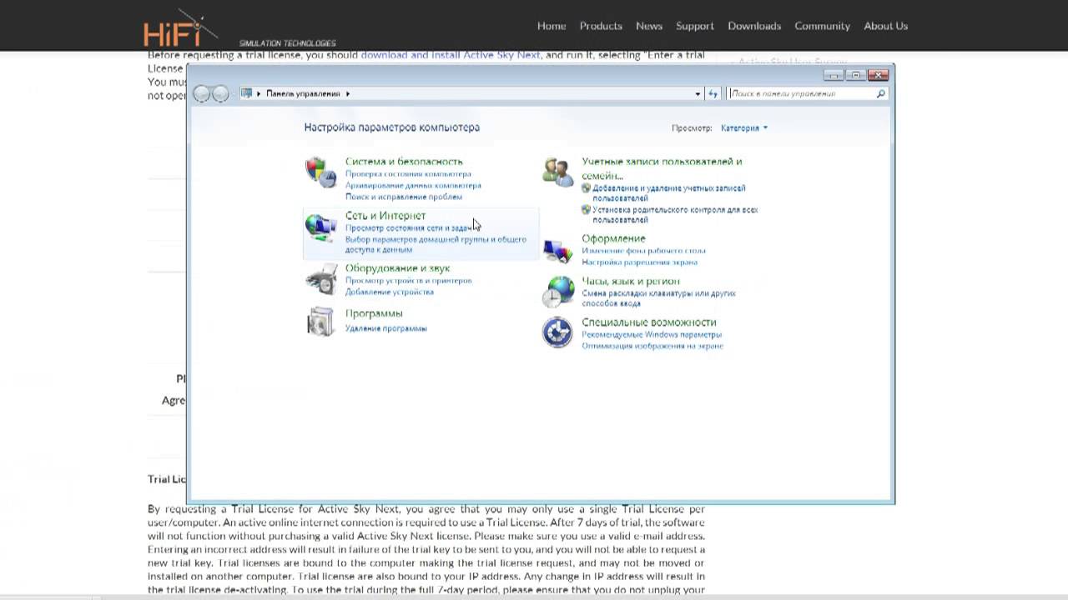The width and height of the screenshot is (1068, 600).
Task: Expand the arrow after Панель управления breadcrumb
Action: pyautogui.click(x=348, y=94)
